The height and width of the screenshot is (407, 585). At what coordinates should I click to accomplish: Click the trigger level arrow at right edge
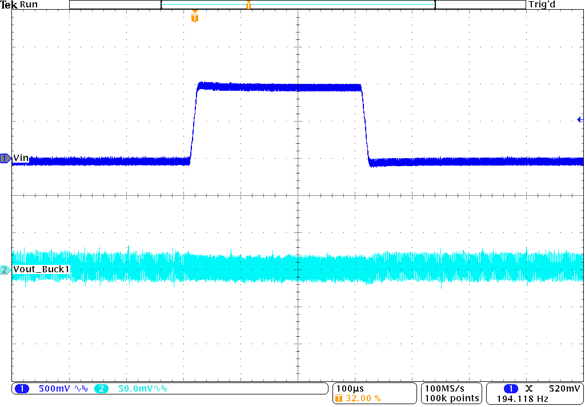point(579,119)
